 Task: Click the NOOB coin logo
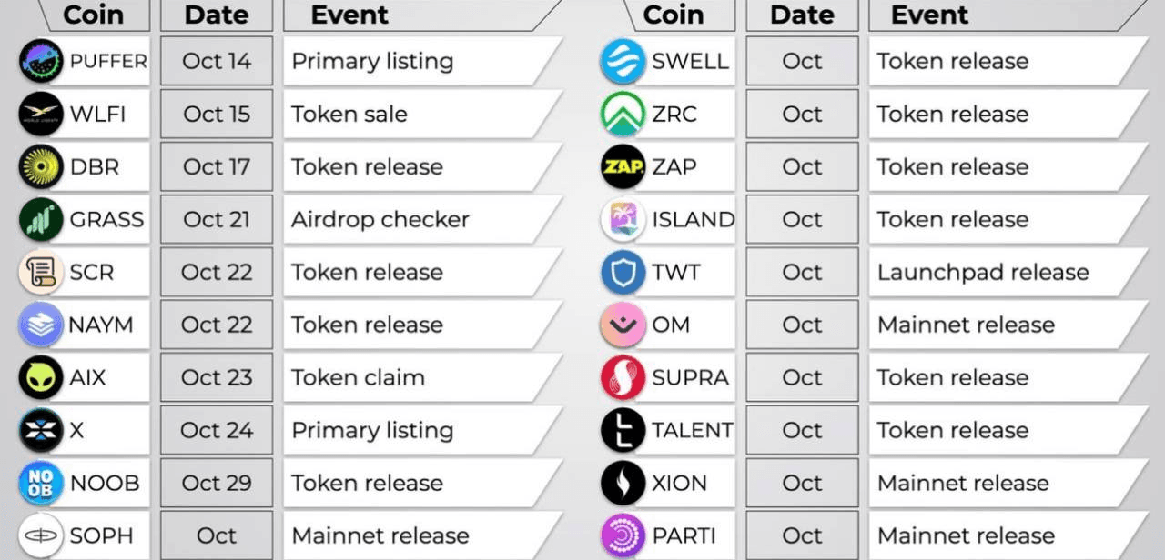click(x=41, y=483)
